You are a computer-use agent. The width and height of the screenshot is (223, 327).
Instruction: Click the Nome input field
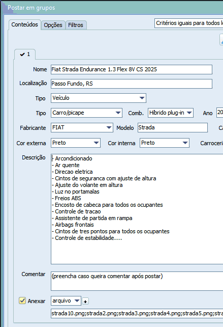coord(132,69)
